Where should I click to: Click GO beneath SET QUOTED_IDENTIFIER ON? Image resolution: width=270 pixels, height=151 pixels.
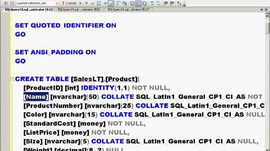(20, 34)
